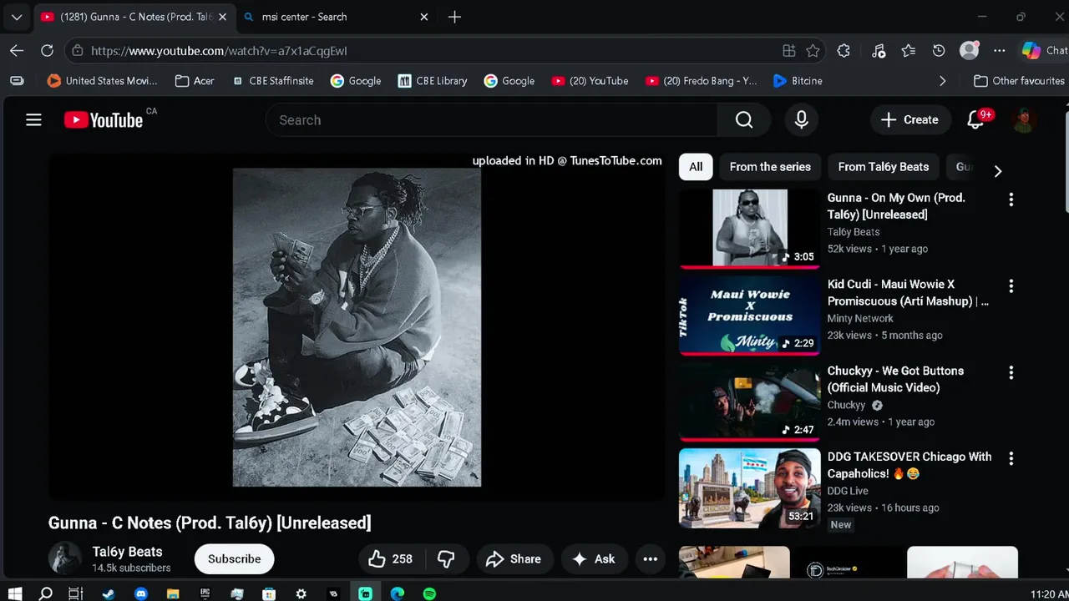Open Gunna On My Own thumbnail
This screenshot has height=601, width=1069.
tap(749, 229)
